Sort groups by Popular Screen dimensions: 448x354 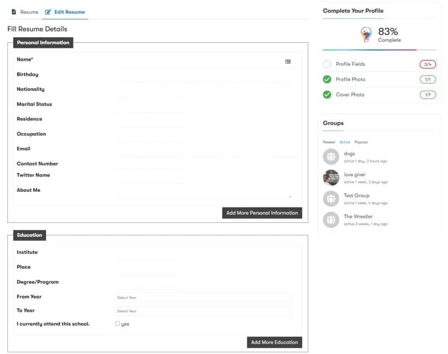[361, 142]
